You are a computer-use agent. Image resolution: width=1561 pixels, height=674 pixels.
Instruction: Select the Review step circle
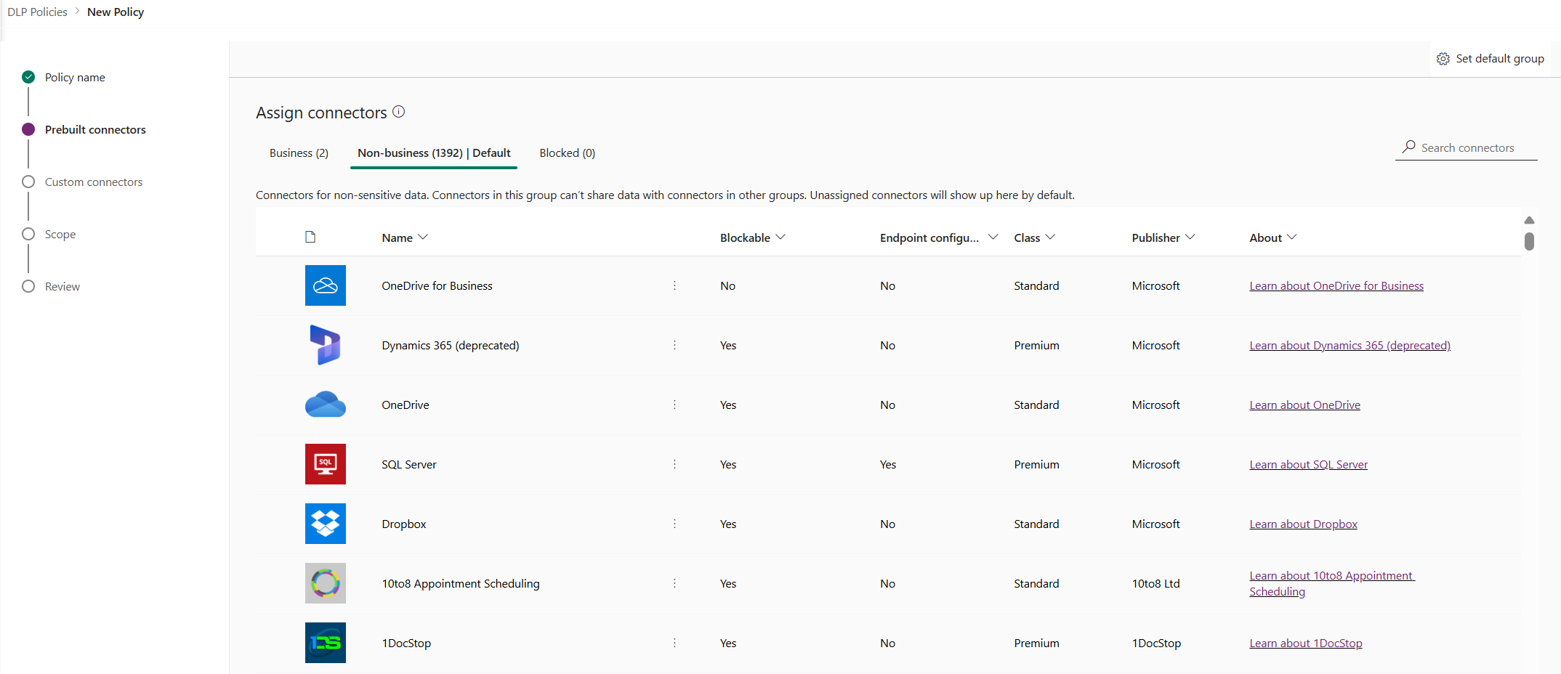coord(28,286)
